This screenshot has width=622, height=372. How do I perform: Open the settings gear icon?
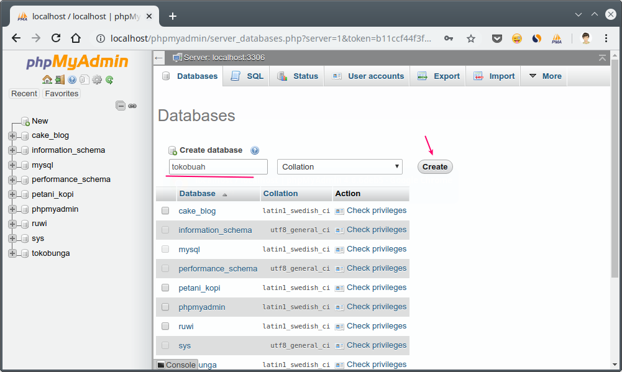point(96,79)
